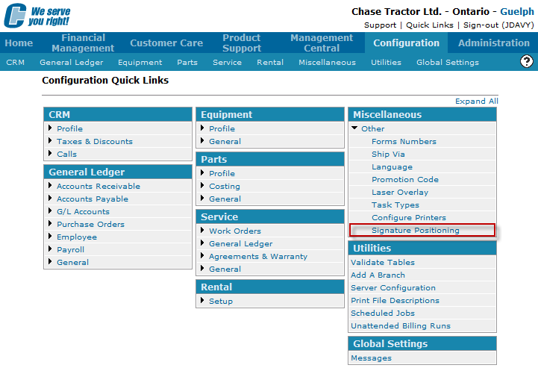
Task: Expand the Taxes & Discounts arrow
Action: pos(50,141)
